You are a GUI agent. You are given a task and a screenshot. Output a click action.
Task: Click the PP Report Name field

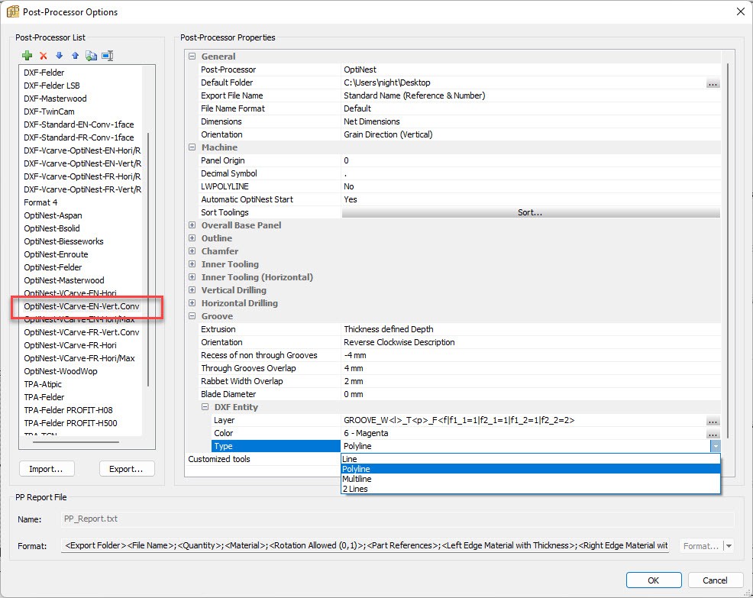pyautogui.click(x=397, y=519)
